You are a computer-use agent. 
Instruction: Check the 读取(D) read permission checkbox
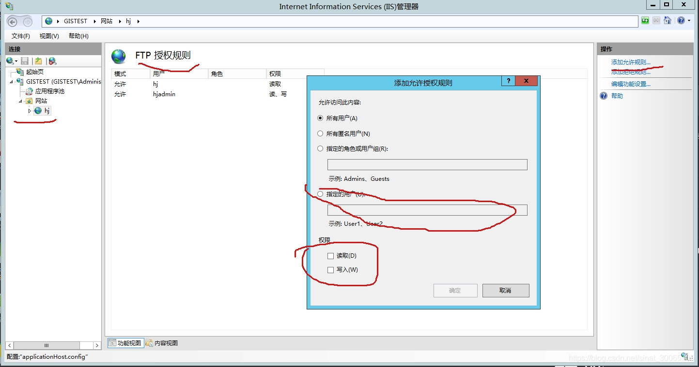(330, 256)
